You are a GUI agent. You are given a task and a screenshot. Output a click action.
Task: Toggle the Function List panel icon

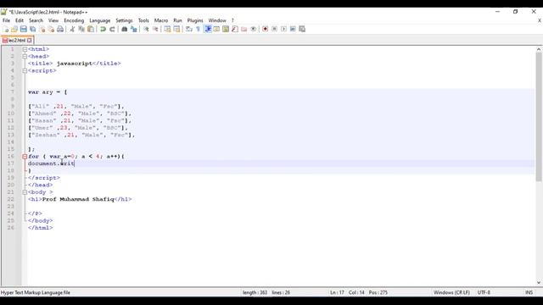click(235, 29)
